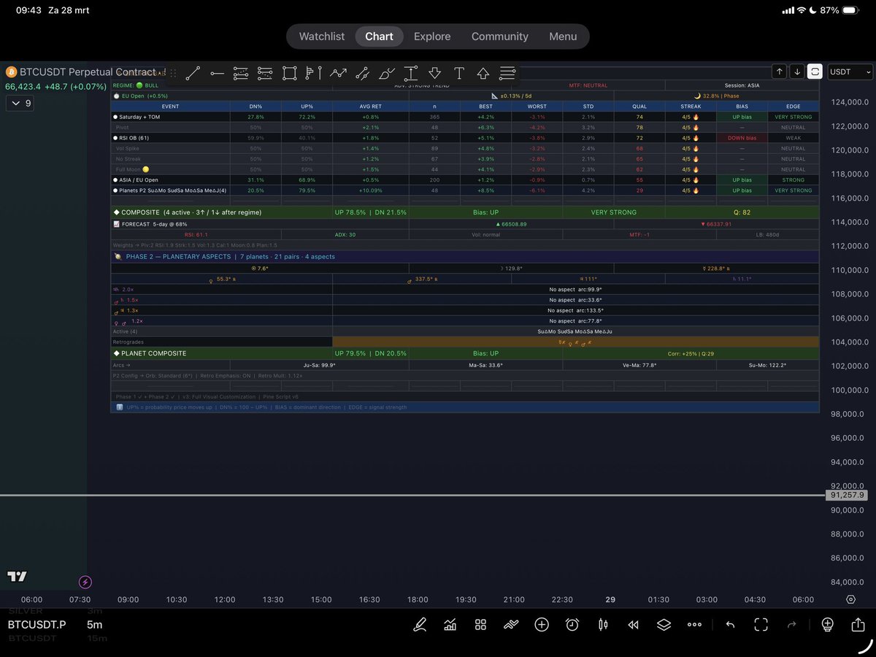Toggle the highlighted square frame button
This screenshot has width=876, height=657.
coord(815,72)
